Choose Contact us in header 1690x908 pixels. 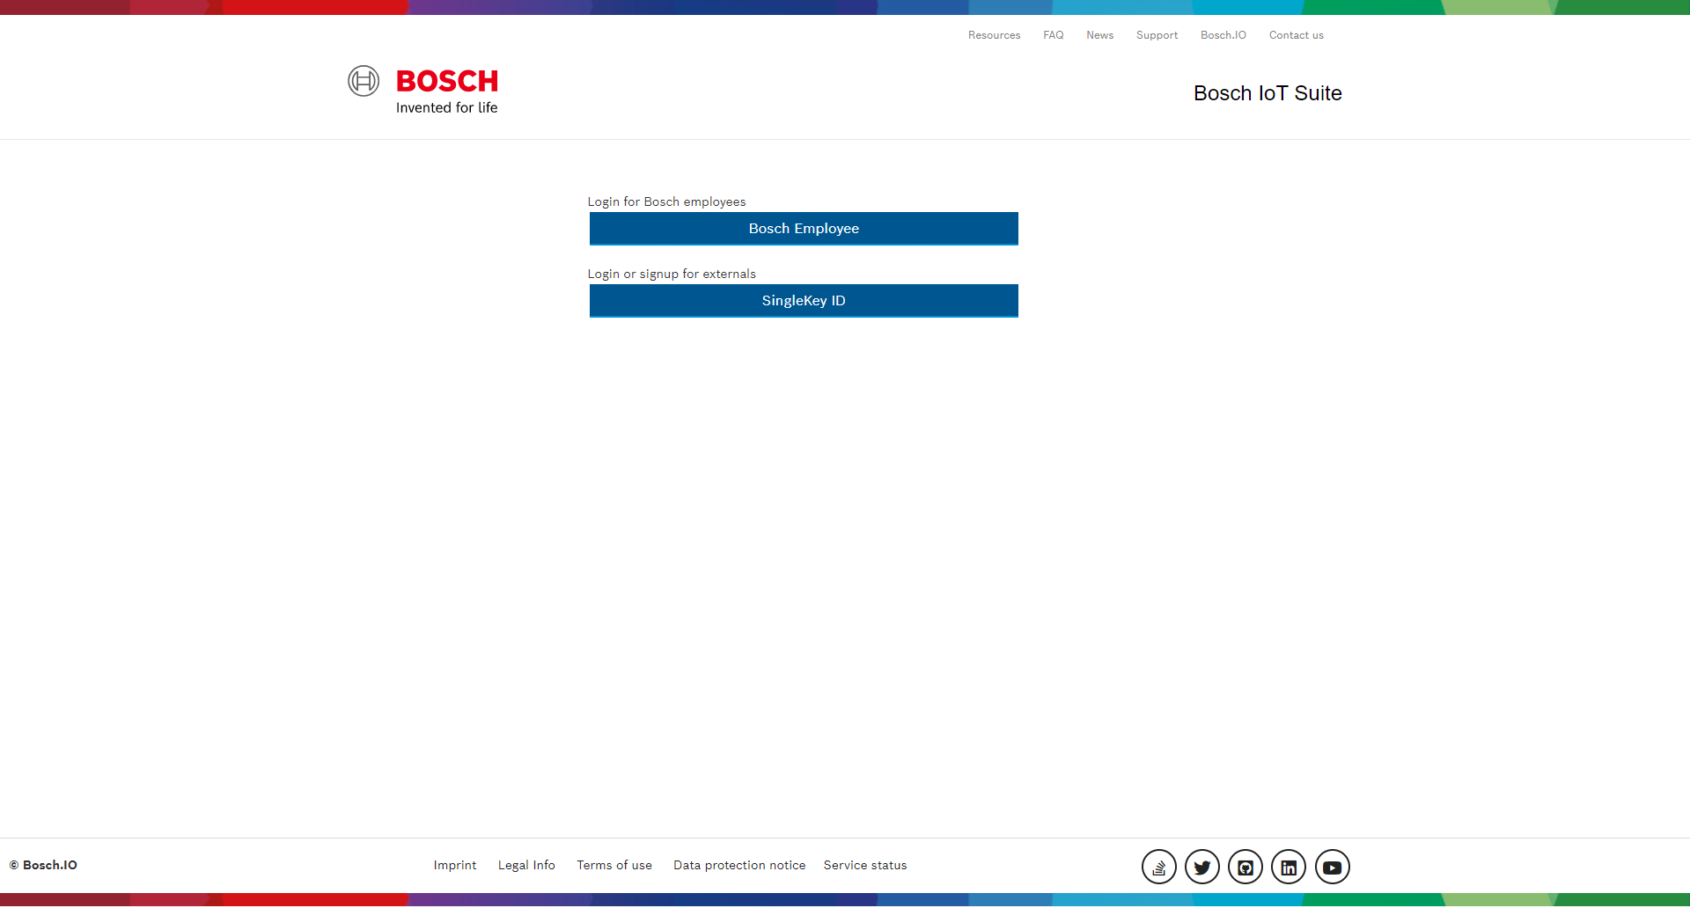tap(1296, 35)
